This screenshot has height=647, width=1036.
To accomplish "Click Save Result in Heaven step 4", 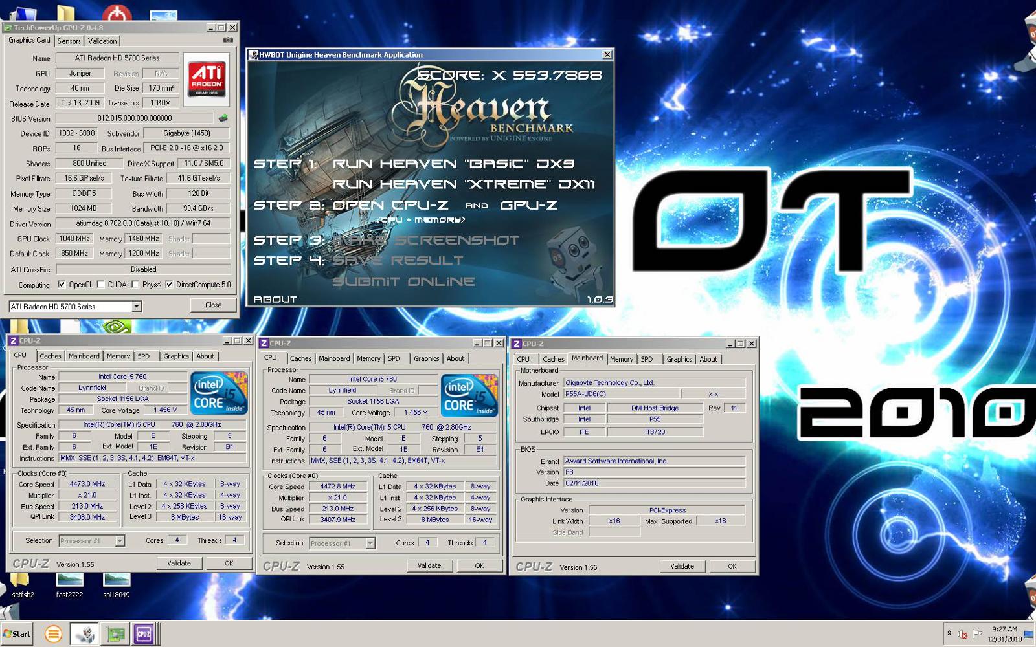I will (398, 261).
